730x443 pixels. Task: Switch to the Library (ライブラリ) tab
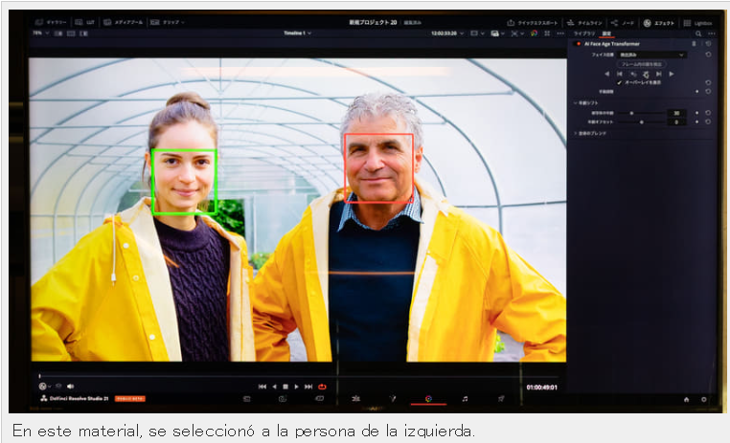583,33
